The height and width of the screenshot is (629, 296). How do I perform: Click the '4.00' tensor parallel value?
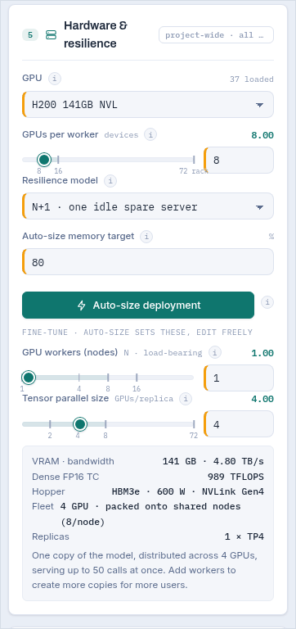pyautogui.click(x=262, y=399)
